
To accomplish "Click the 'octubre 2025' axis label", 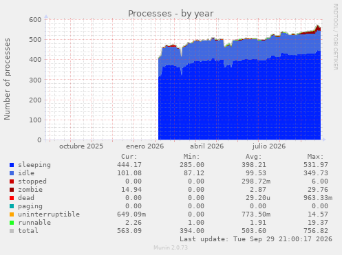I will click(81, 146).
